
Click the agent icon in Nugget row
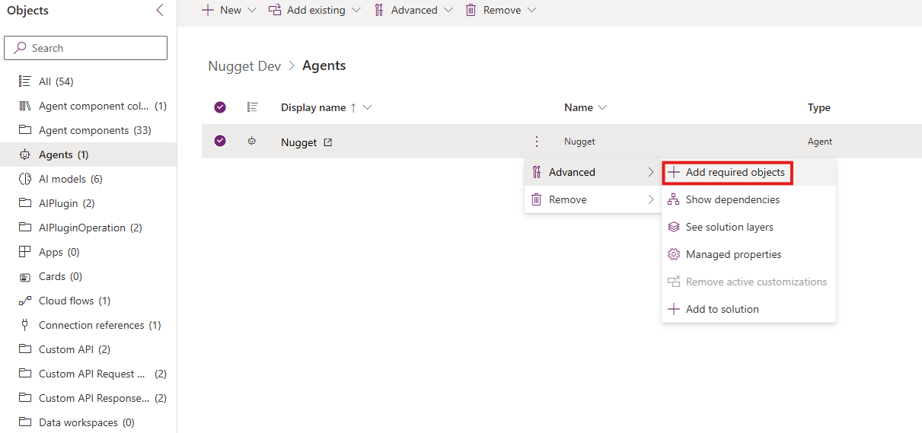pos(252,141)
